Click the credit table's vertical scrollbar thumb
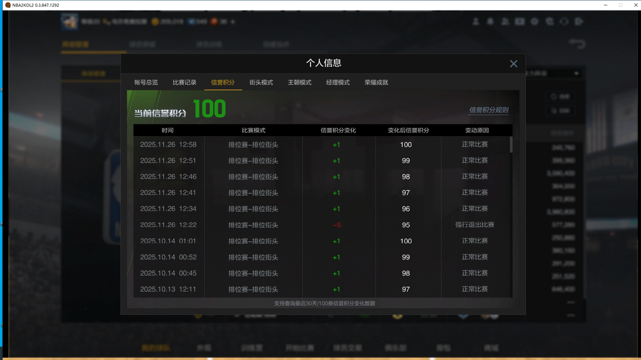641x360 pixels. click(x=511, y=144)
